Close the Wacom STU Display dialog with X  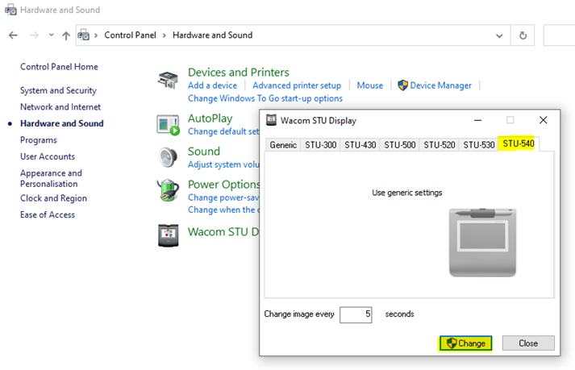click(x=543, y=120)
